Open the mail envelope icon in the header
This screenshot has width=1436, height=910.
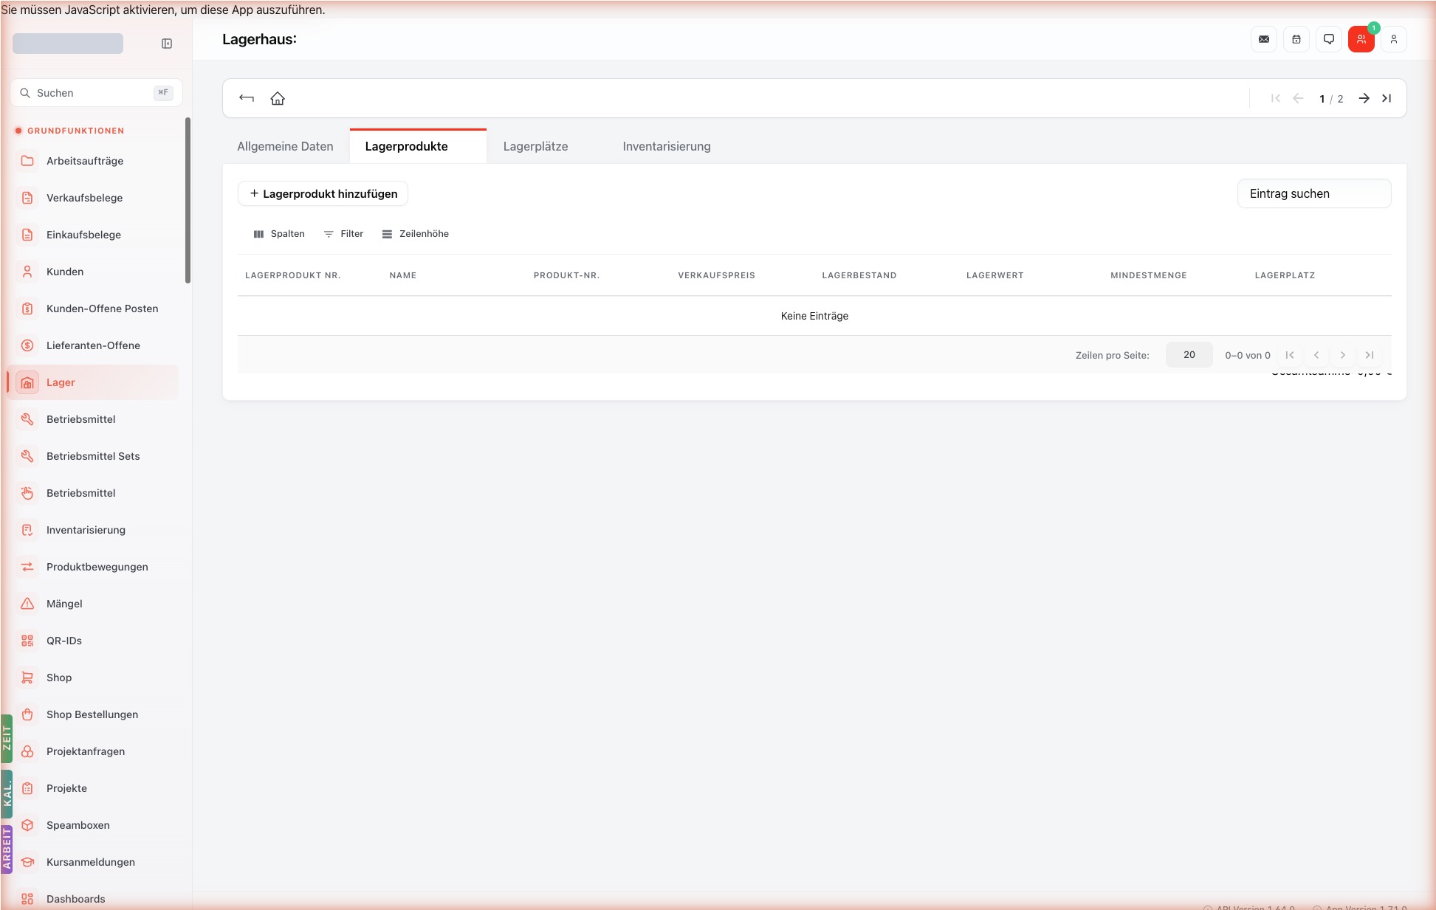pyautogui.click(x=1264, y=39)
